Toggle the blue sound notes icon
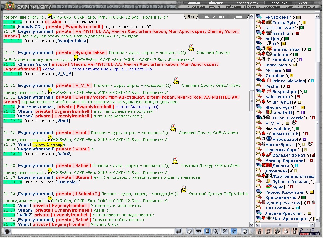This screenshot has height=238, width=323. pyautogui.click(x=234, y=232)
